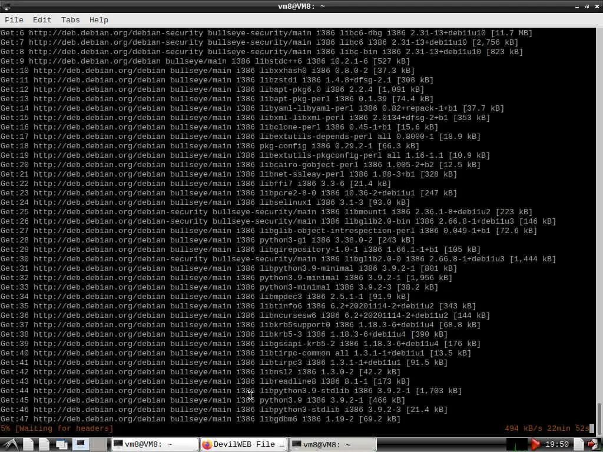Click the Get:14 libyaml-libyaml-perl line
The image size is (603, 452).
coord(252,108)
